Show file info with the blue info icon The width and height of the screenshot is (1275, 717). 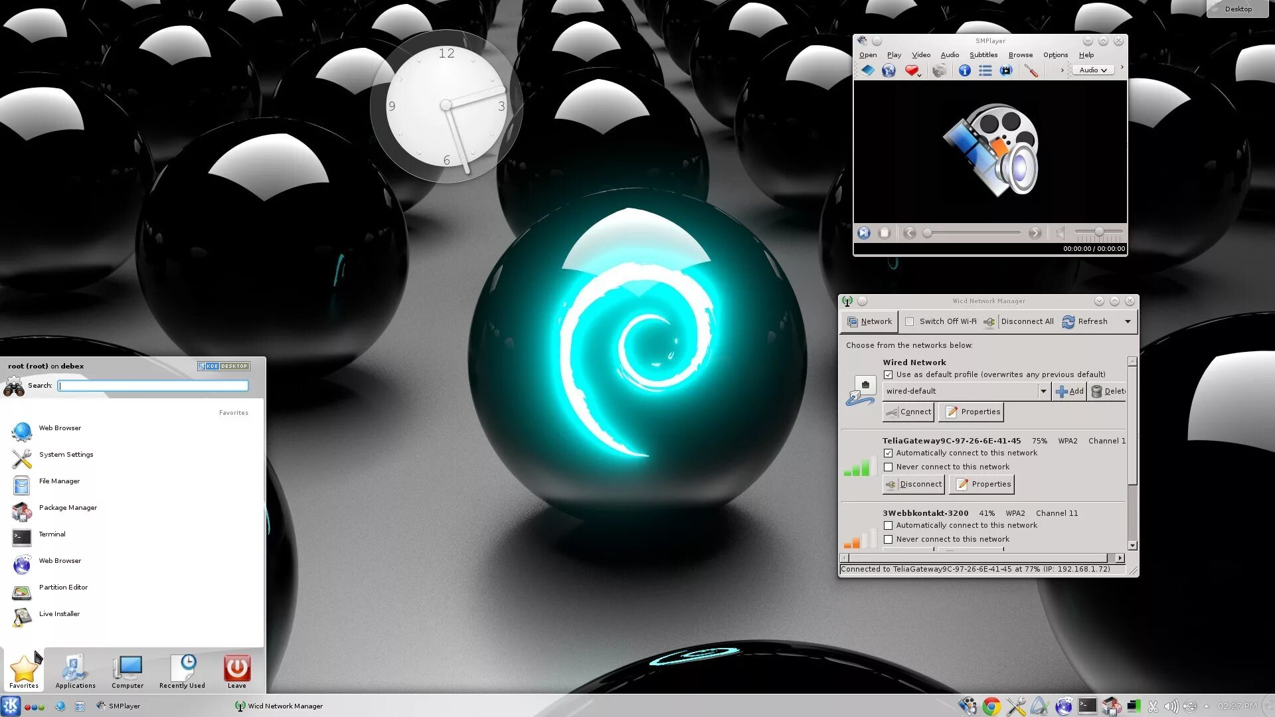(x=964, y=70)
